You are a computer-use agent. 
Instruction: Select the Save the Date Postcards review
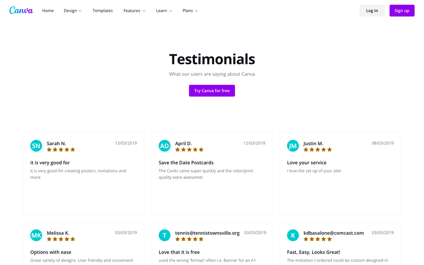click(212, 174)
